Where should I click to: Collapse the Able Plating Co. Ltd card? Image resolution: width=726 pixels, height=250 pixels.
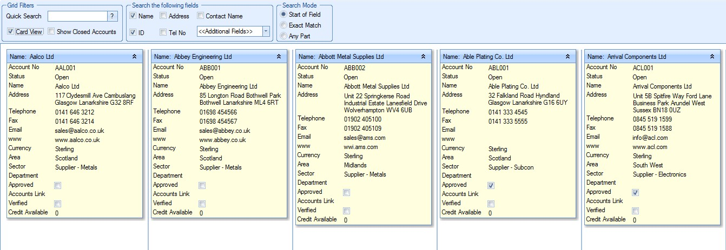tap(567, 57)
